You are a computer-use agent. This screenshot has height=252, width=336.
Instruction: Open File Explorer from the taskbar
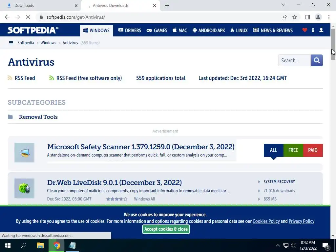[x=40, y=245]
